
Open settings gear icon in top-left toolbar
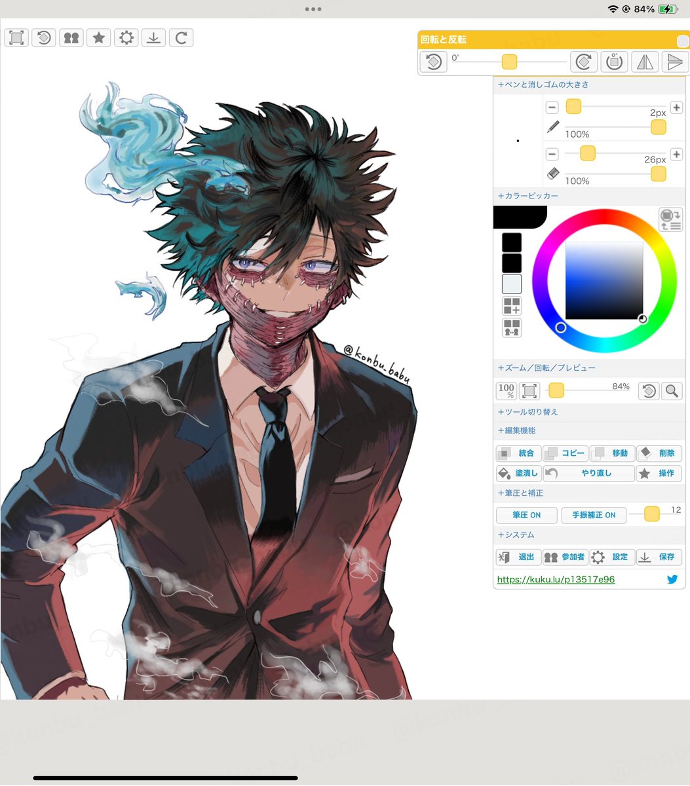(126, 37)
